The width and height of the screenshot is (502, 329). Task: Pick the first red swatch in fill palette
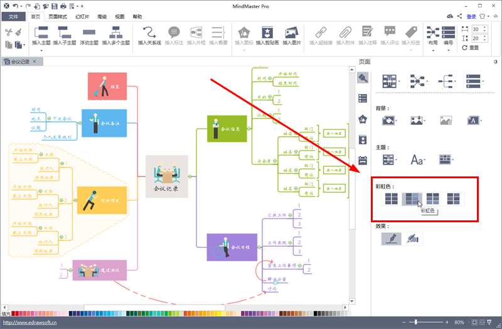(13, 314)
